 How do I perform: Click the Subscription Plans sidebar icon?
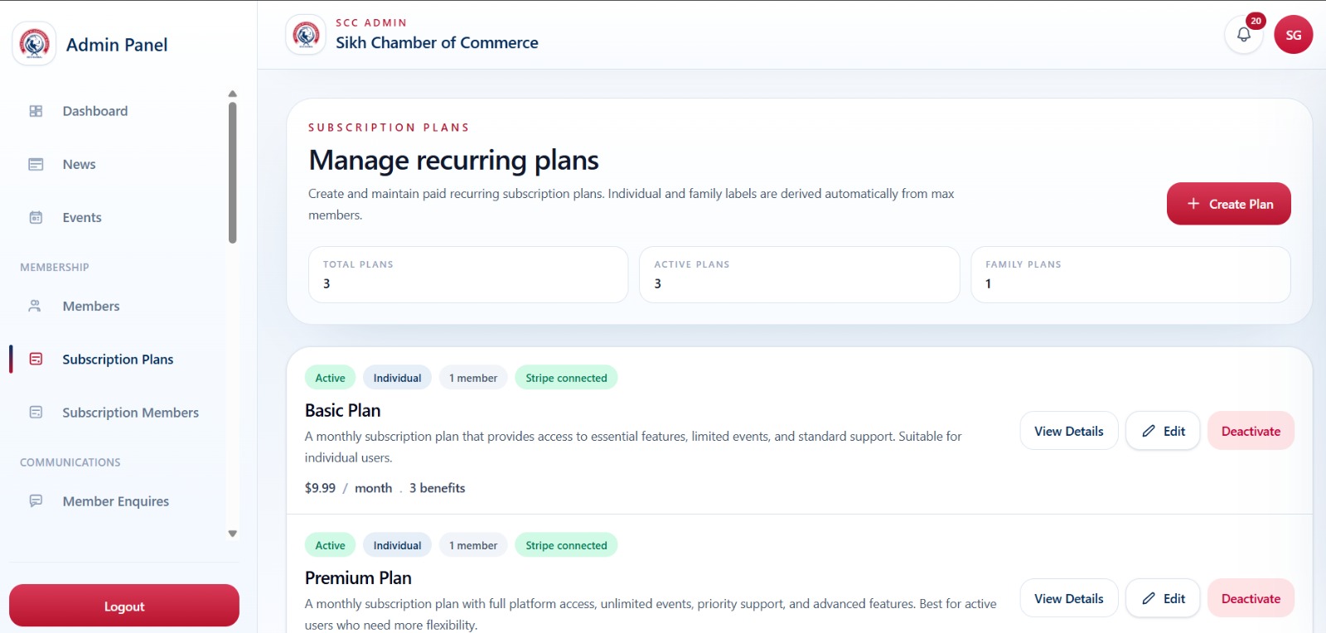(x=36, y=359)
